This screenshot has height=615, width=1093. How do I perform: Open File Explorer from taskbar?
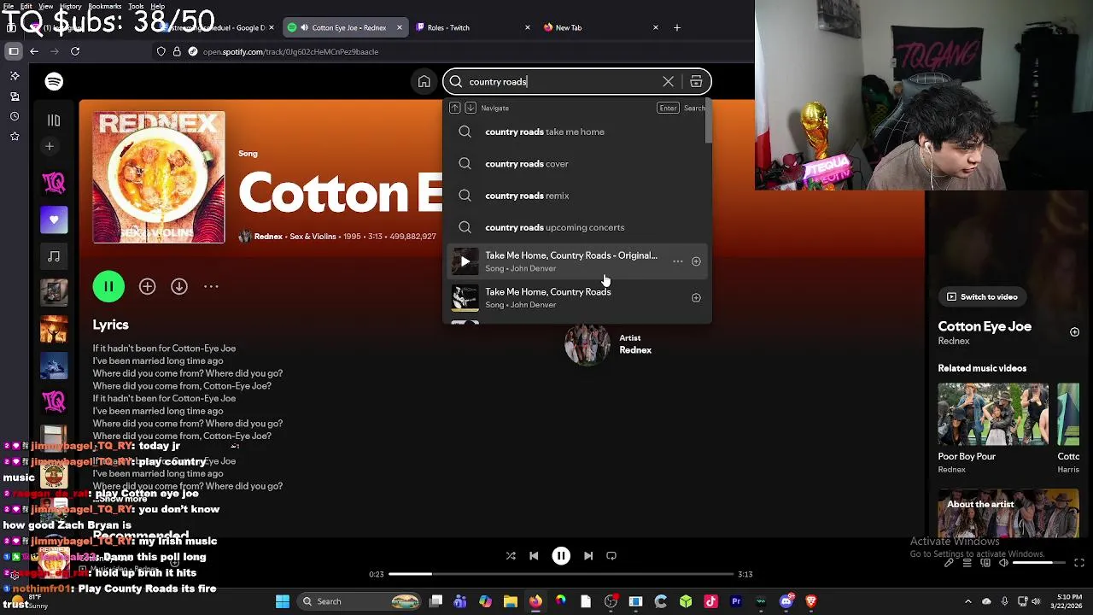click(x=511, y=601)
